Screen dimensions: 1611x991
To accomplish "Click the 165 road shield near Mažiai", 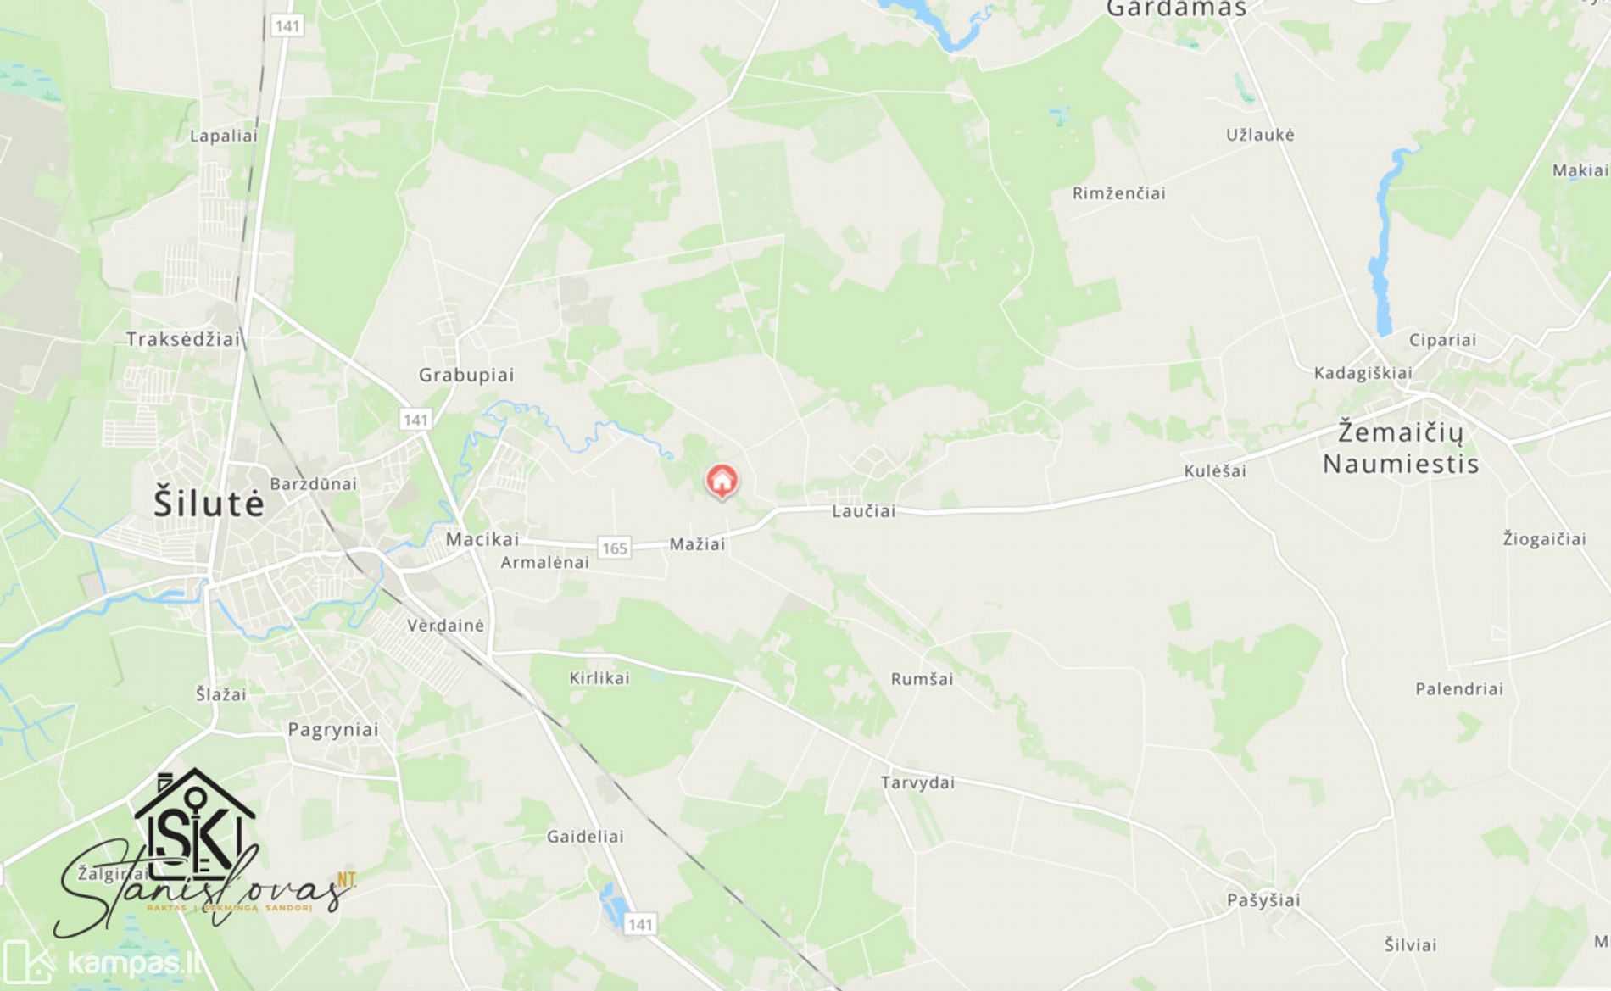I will [x=615, y=548].
